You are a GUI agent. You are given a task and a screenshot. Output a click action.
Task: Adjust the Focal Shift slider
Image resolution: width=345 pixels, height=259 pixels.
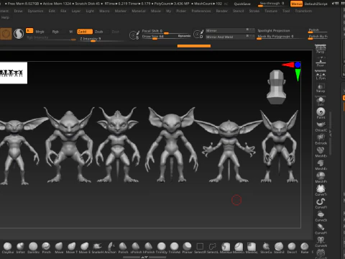tap(165, 31)
